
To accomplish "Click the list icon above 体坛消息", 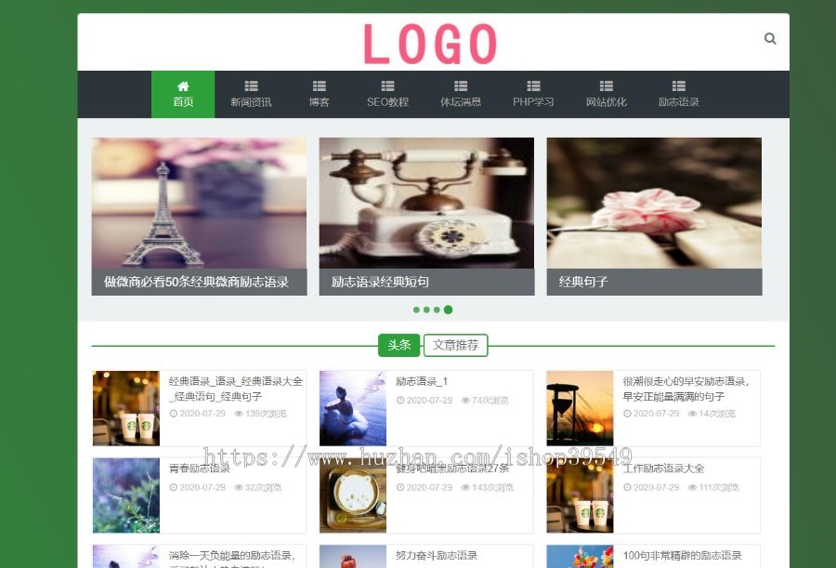I will [461, 86].
